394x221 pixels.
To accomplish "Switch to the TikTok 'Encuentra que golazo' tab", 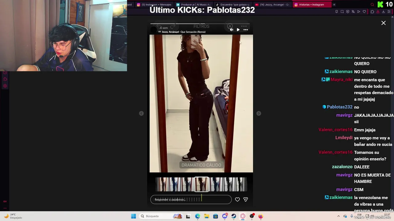I will pyautogui.click(x=233, y=5).
